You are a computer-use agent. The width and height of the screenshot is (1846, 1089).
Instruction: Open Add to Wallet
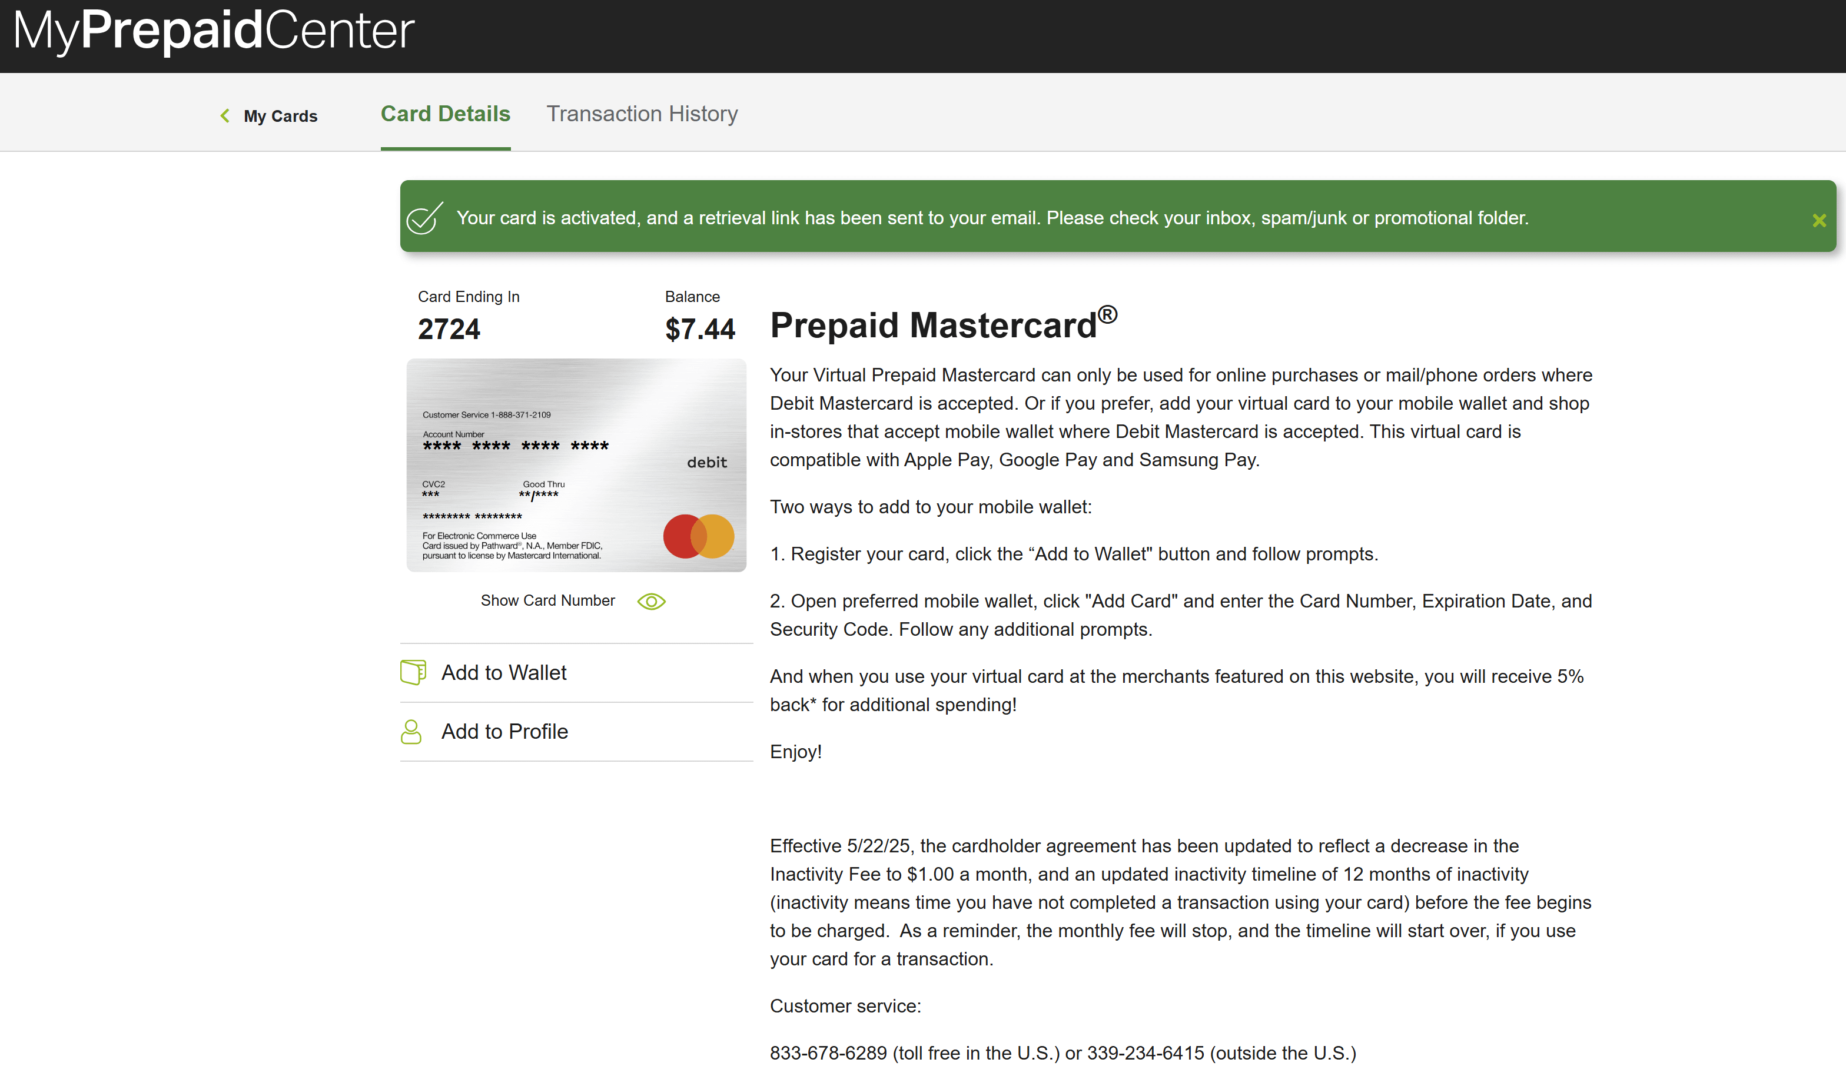point(503,673)
